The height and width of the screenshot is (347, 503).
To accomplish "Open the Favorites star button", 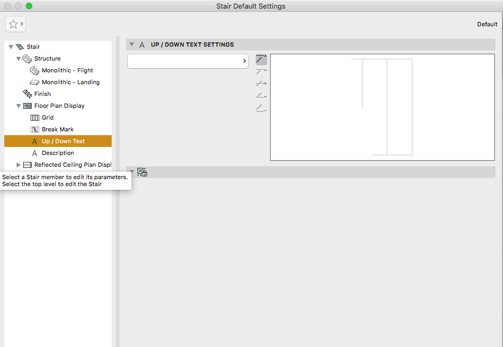I will pyautogui.click(x=16, y=24).
